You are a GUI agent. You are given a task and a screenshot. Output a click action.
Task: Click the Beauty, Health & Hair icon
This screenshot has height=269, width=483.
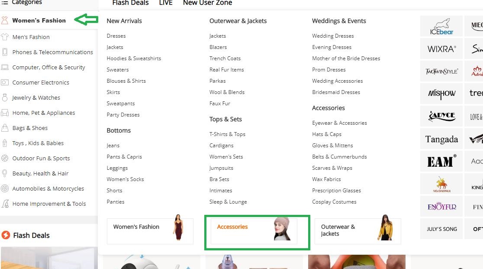(5, 173)
